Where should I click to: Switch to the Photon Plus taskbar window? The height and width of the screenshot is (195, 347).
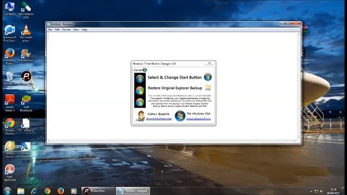click(98, 191)
